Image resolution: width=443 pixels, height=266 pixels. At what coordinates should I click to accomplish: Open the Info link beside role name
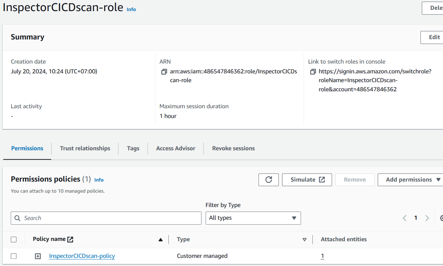click(x=131, y=9)
